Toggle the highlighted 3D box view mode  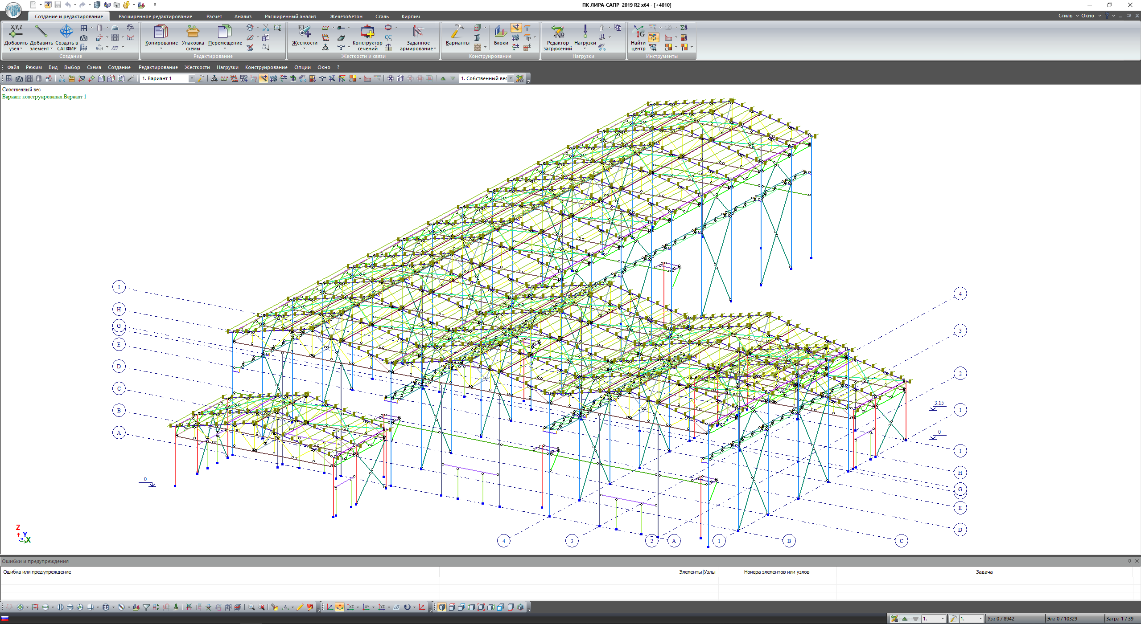(x=441, y=608)
